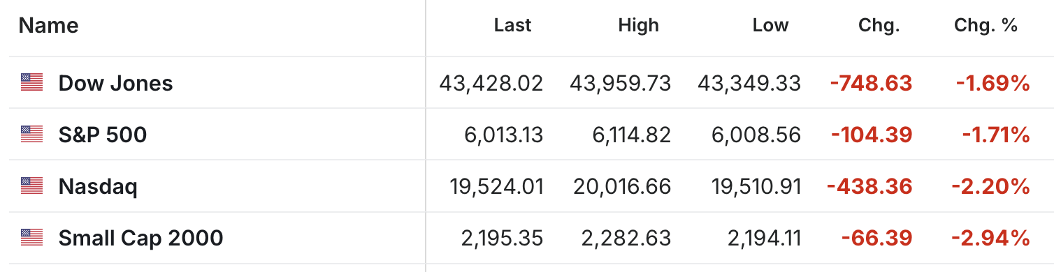Select Nasdaq change value -438.36
Image resolution: width=1054 pixels, height=272 pixels.
(x=869, y=187)
